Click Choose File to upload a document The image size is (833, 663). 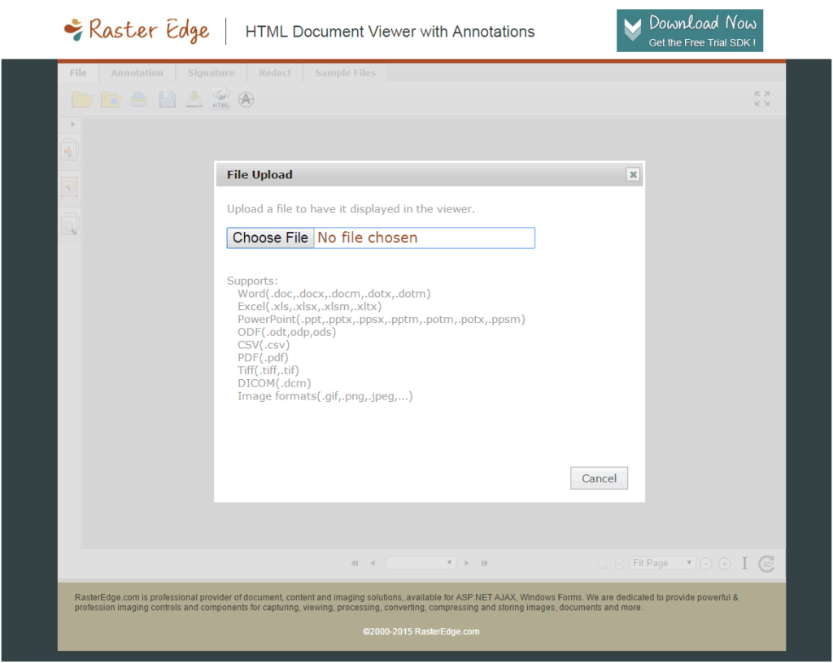point(270,238)
